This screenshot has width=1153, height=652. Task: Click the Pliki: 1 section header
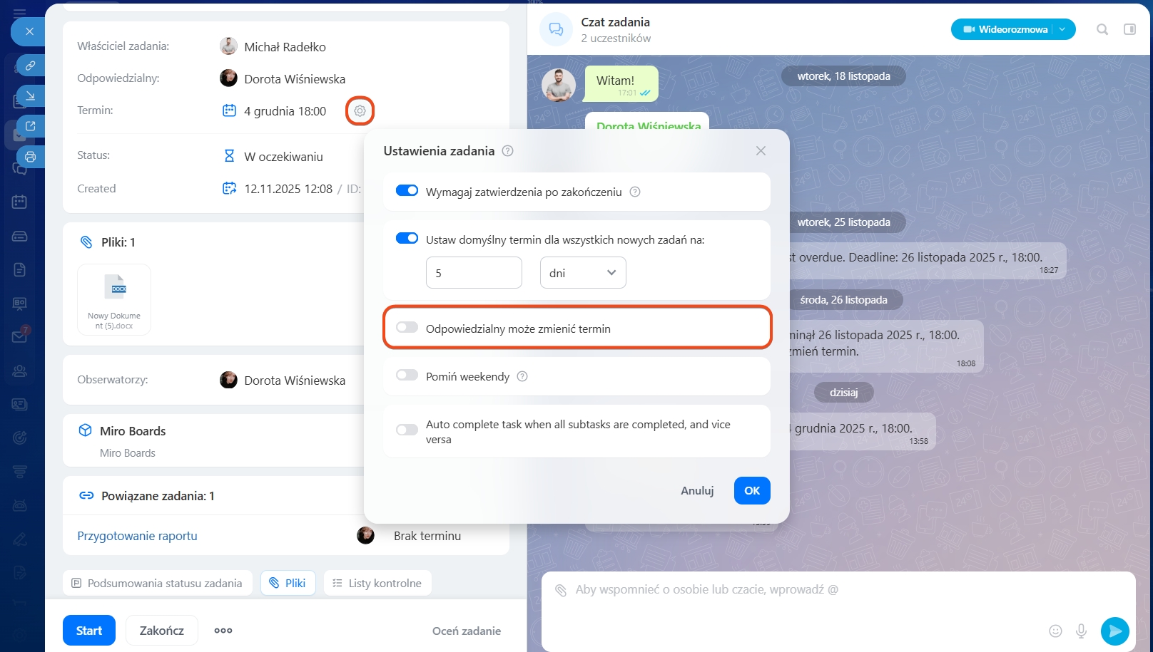coord(118,242)
